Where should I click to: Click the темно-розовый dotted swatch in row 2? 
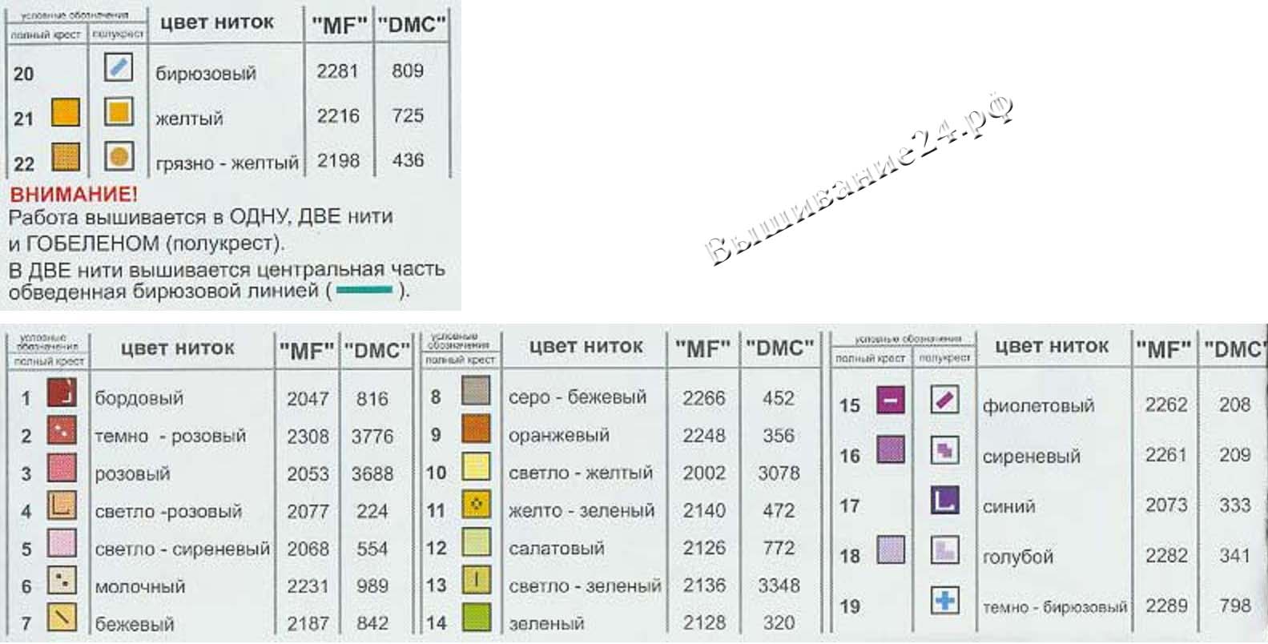click(61, 432)
